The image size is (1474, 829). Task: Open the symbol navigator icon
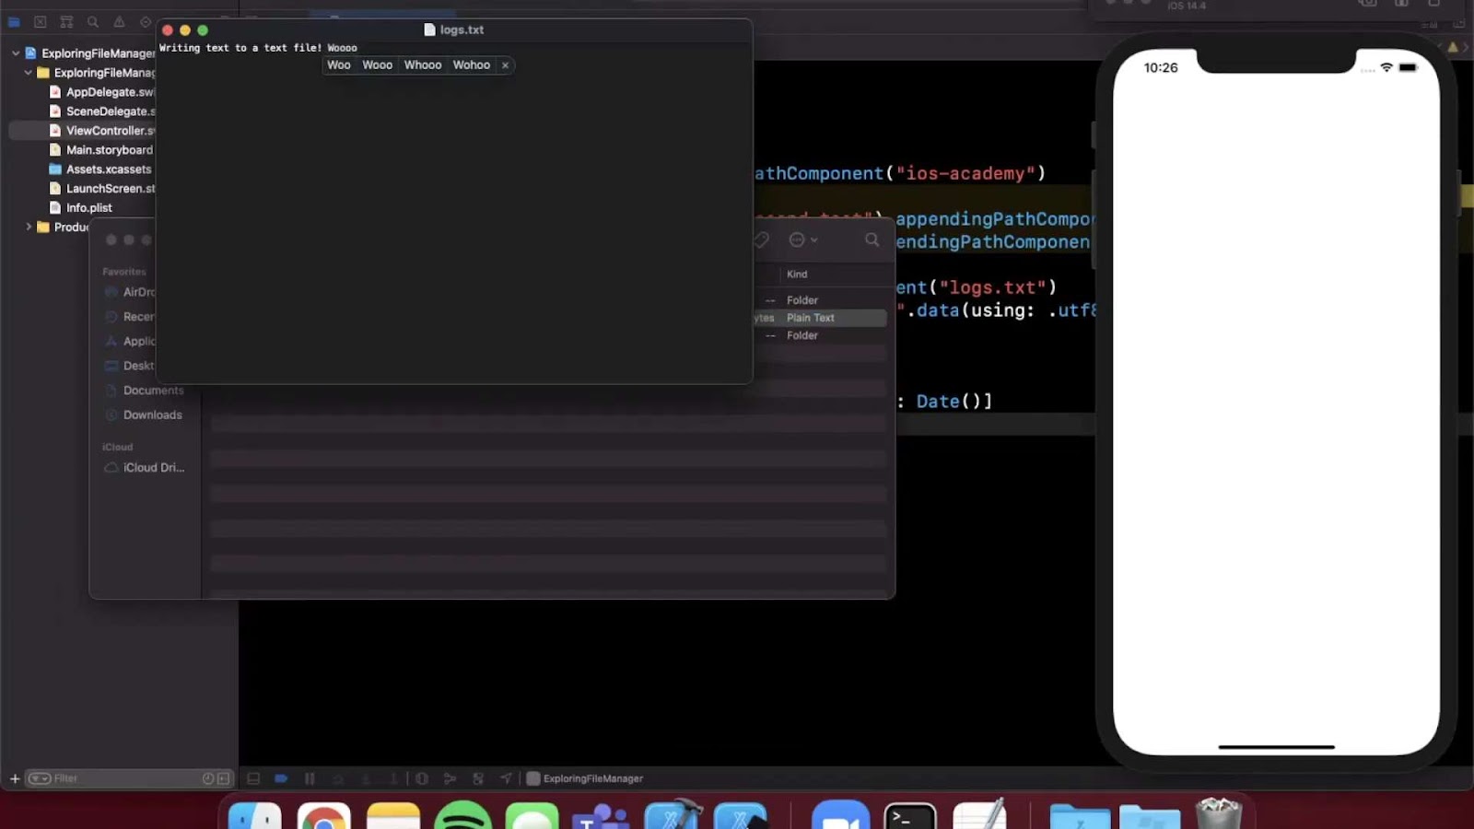click(66, 21)
